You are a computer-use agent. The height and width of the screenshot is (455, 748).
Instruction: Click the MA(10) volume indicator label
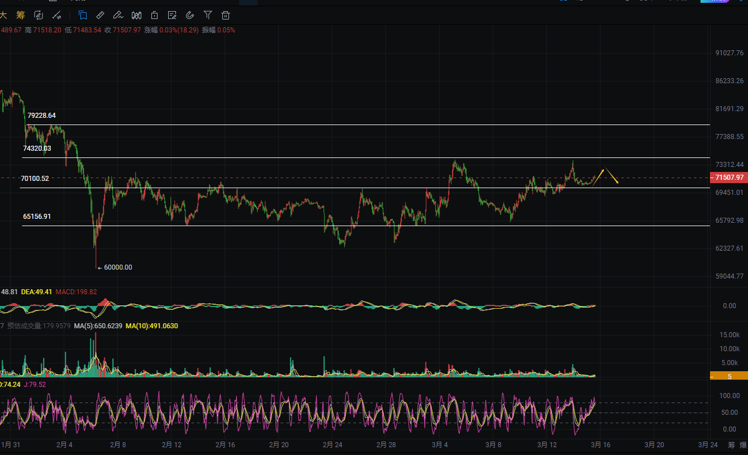pyautogui.click(x=152, y=325)
